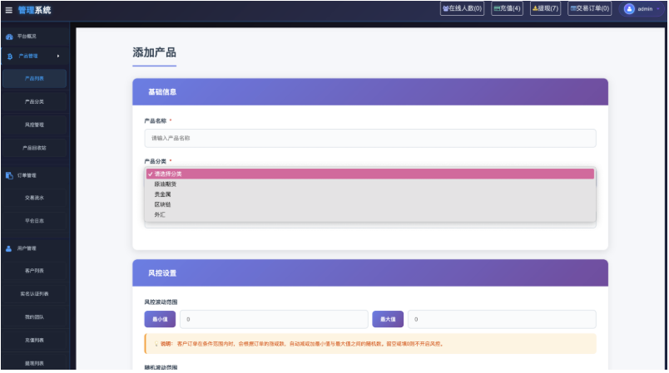The image size is (669, 373).
Task: Open the 交易订单(0) notifications
Action: click(x=589, y=9)
